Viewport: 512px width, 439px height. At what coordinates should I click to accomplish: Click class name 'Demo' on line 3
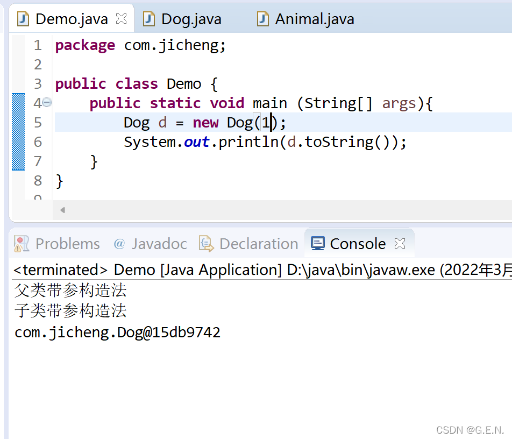[x=184, y=84]
